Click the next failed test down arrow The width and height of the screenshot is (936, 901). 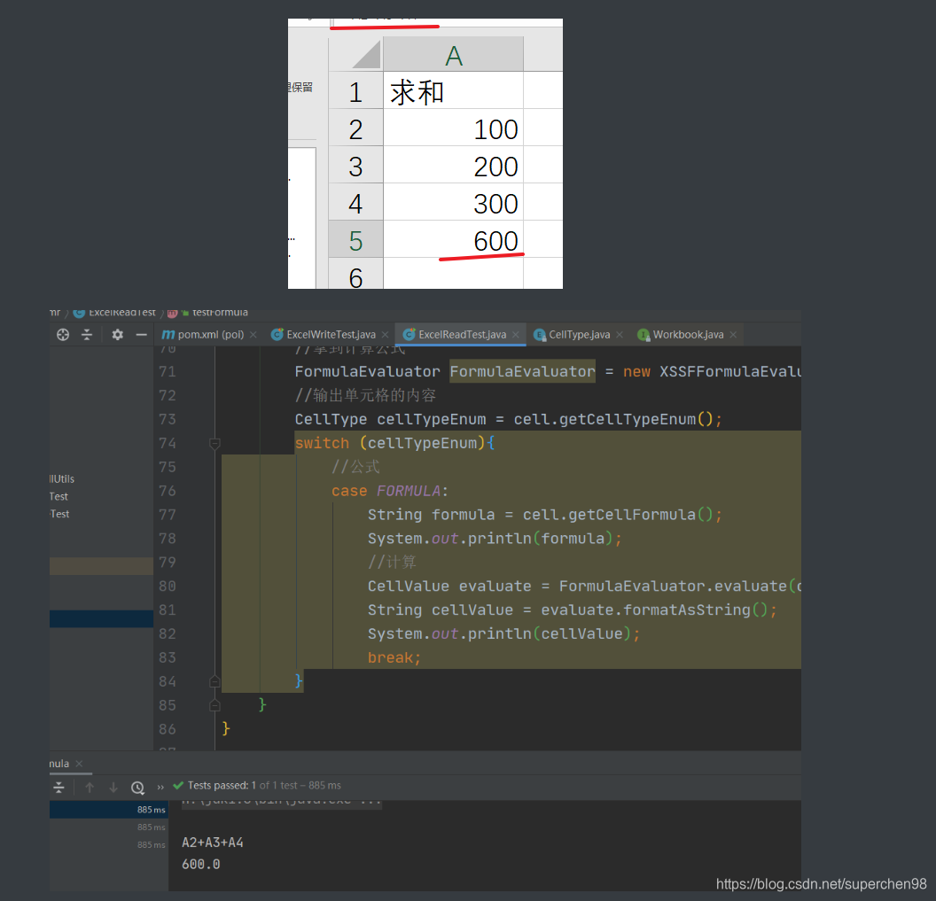point(113,788)
